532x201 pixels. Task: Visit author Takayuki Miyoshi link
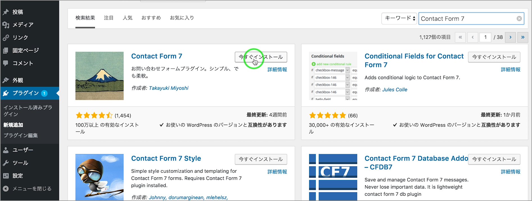pyautogui.click(x=169, y=88)
